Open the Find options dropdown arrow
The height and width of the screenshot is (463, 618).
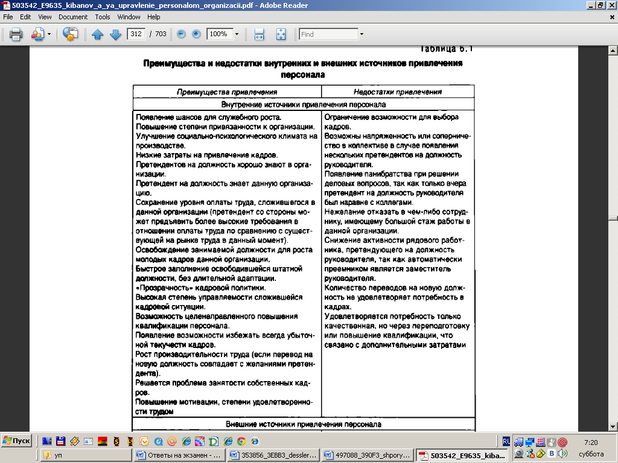362,34
